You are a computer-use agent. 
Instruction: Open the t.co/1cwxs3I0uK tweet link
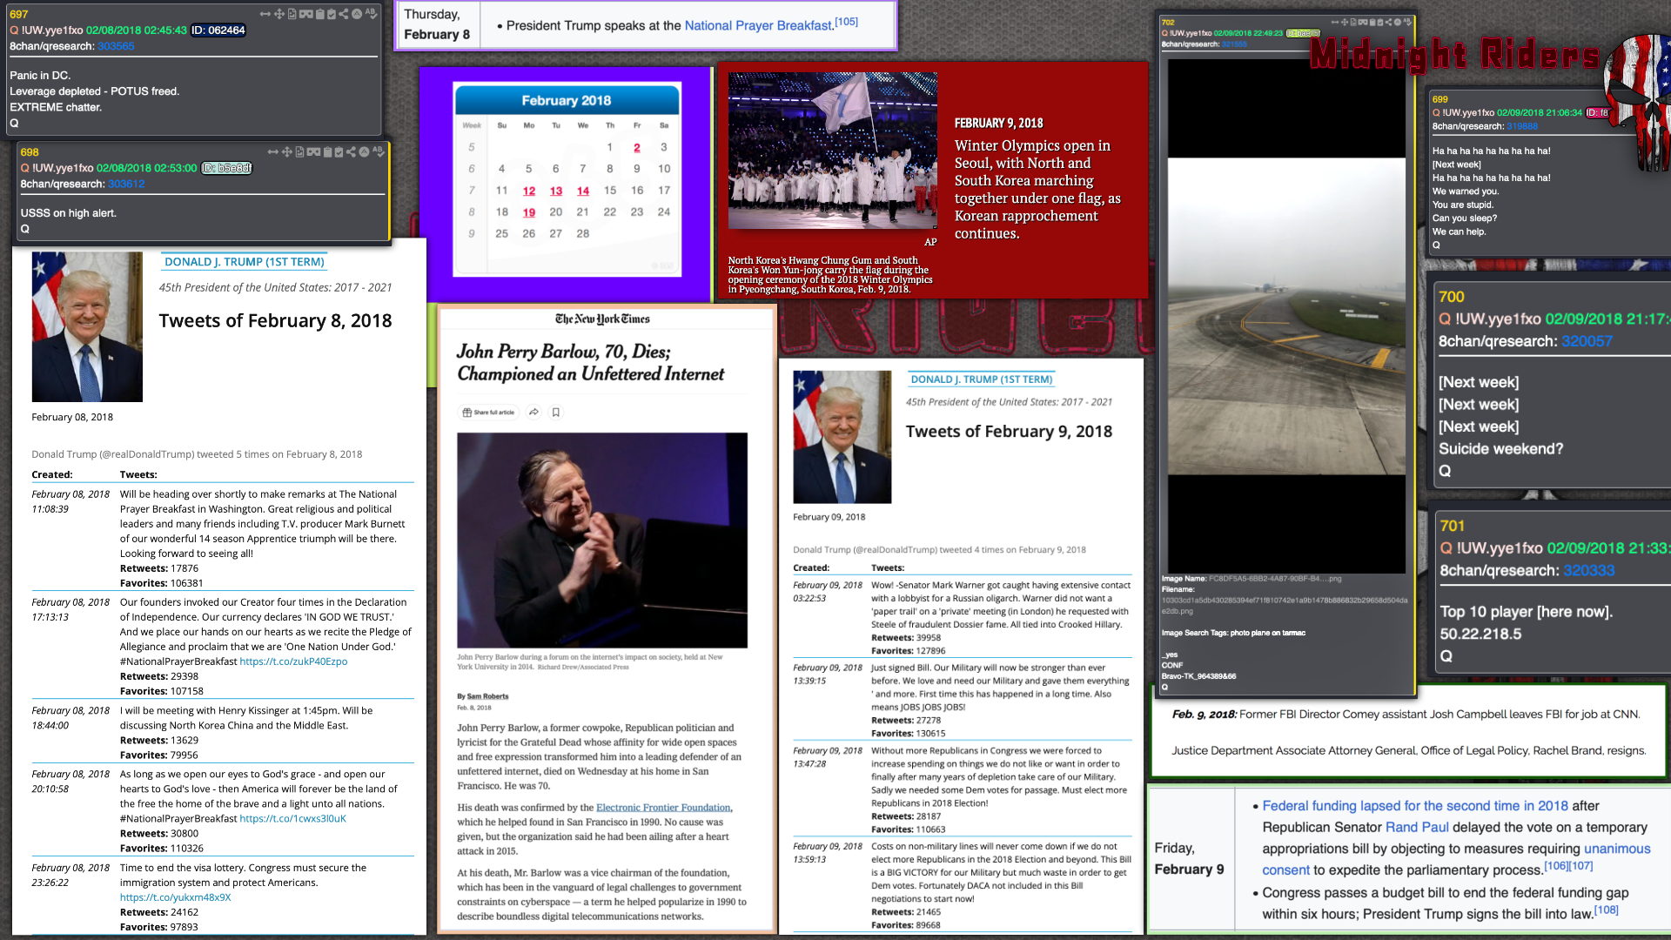tap(292, 819)
